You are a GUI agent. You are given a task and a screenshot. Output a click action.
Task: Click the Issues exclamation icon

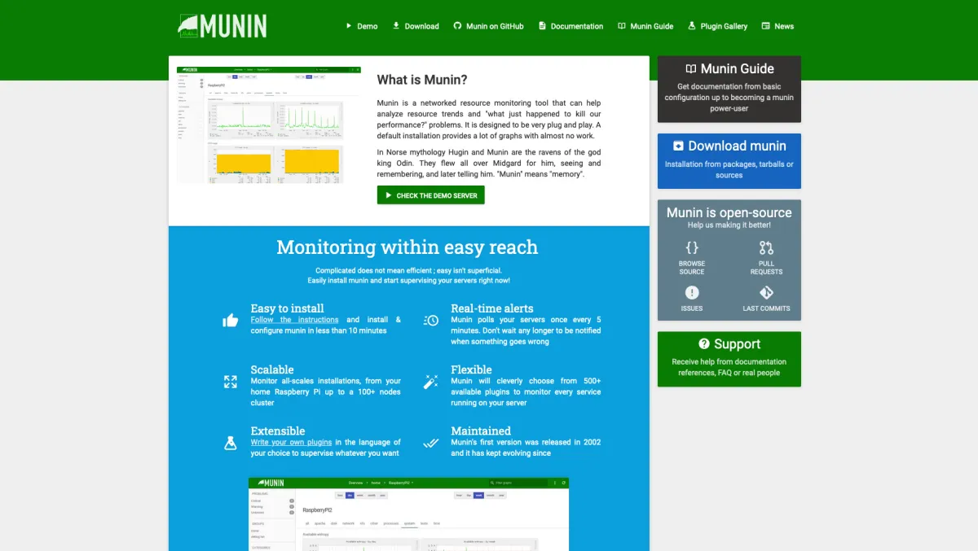coord(692,292)
